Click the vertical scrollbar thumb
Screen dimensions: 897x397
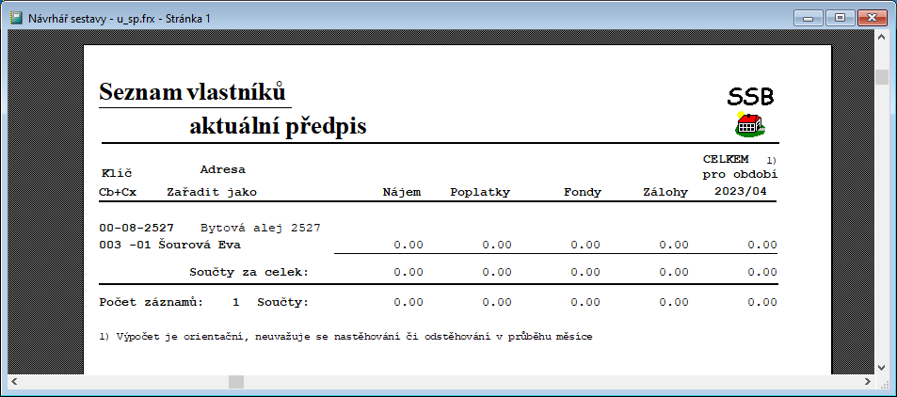coord(882,76)
